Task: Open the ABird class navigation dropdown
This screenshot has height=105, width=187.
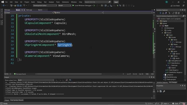Action: [79, 13]
